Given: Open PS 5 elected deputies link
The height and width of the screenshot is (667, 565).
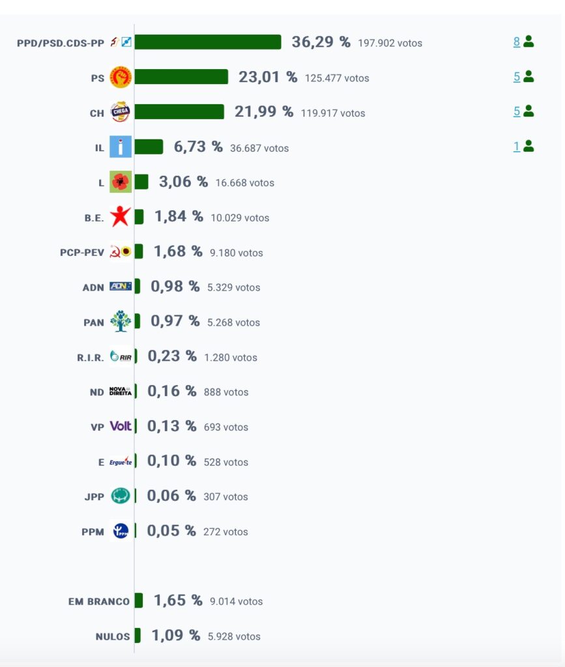Looking at the screenshot, I should click(x=517, y=77).
